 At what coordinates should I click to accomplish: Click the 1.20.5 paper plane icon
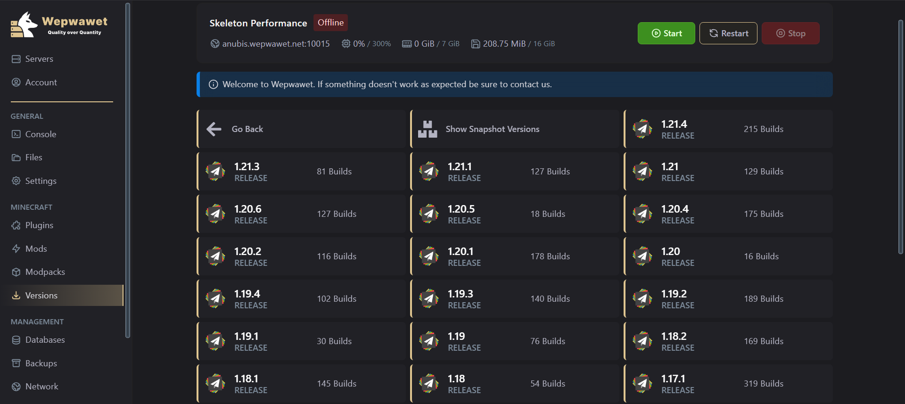[x=429, y=214]
